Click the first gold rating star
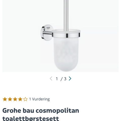This screenshot has width=121, height=121. pyautogui.click(x=5, y=99)
